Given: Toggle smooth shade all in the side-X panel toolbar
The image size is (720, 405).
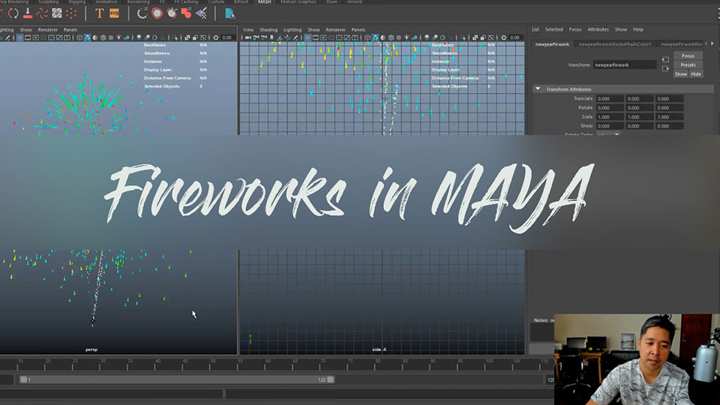Looking at the screenshot, I should coord(375,37).
